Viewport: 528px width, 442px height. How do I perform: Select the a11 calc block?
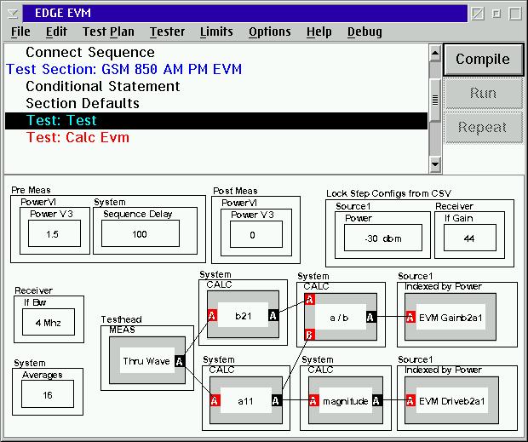(x=246, y=400)
